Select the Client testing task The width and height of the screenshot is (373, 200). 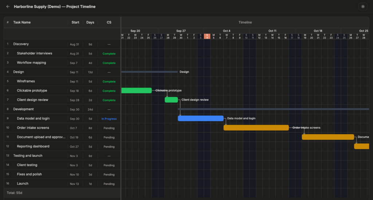point(62,165)
